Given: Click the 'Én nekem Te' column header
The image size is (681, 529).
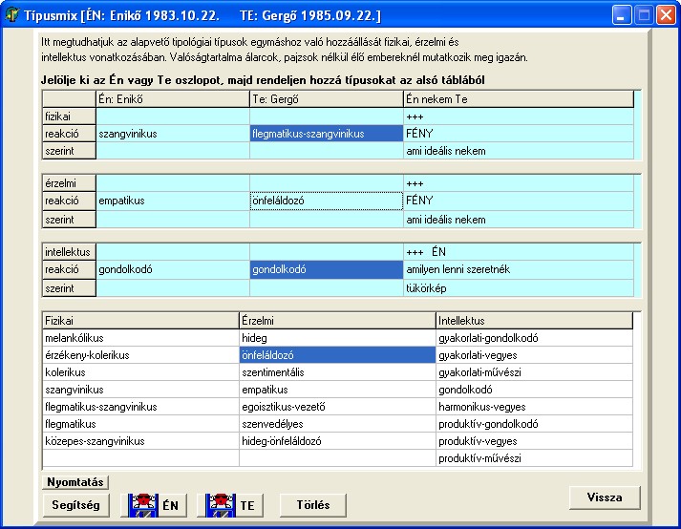Looking at the screenshot, I should tap(519, 99).
